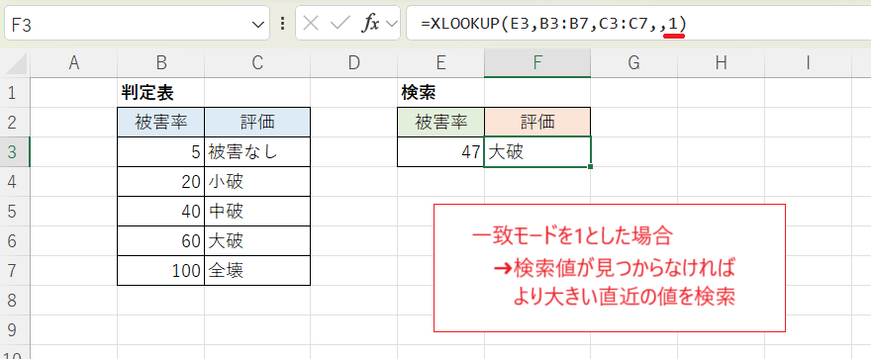Screen dimensions: 871x359
Task: Select row 8 header
Action: point(15,301)
